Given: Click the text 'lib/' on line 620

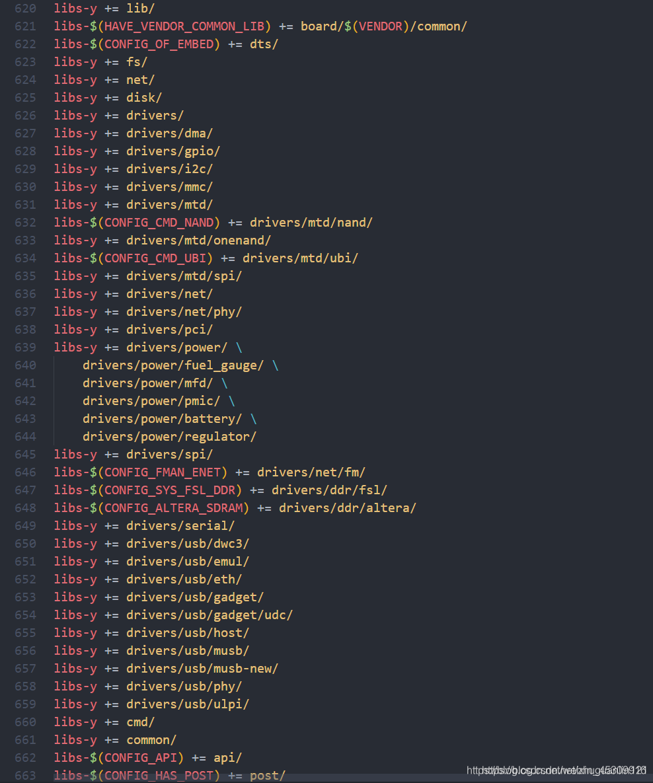Looking at the screenshot, I should point(140,9).
